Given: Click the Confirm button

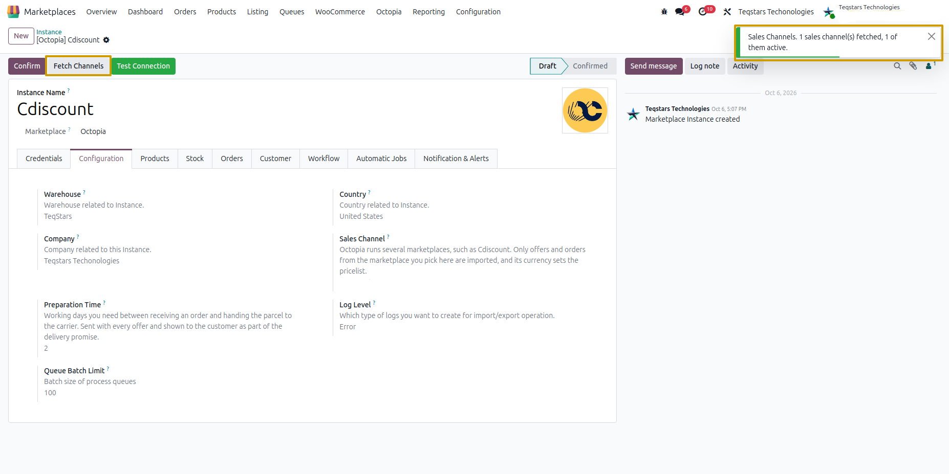Looking at the screenshot, I should [x=27, y=66].
